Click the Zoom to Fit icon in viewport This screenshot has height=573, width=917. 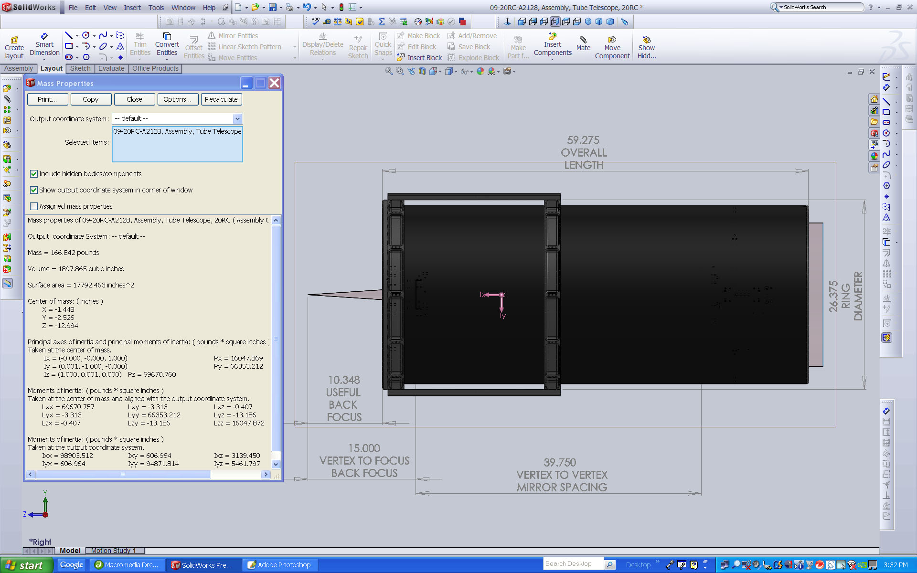(389, 71)
